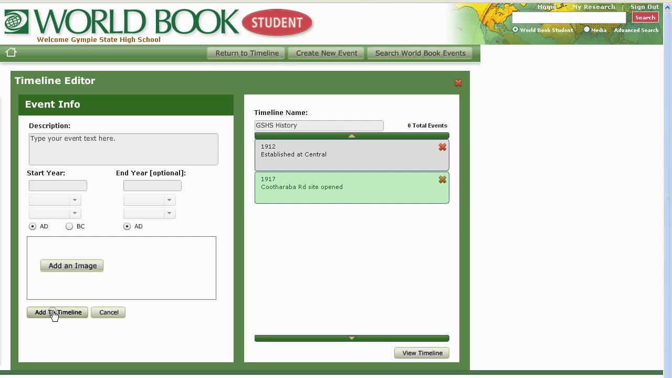
Task: Click the Student red oval logo
Action: pos(277,23)
